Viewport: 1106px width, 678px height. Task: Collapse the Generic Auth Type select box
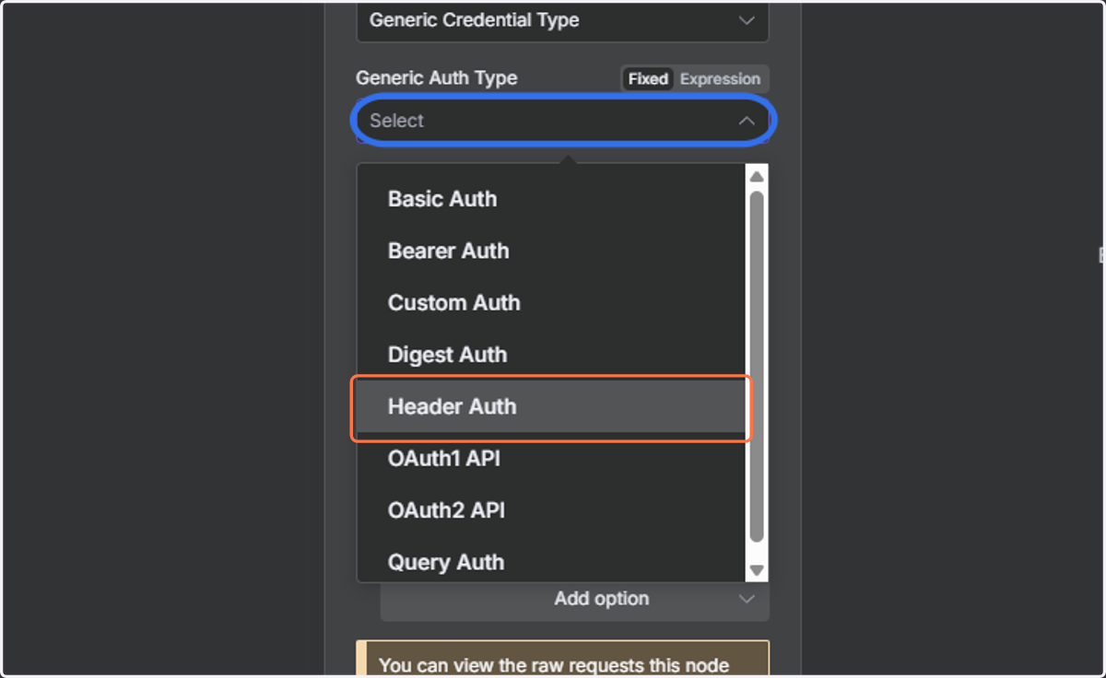click(562, 121)
